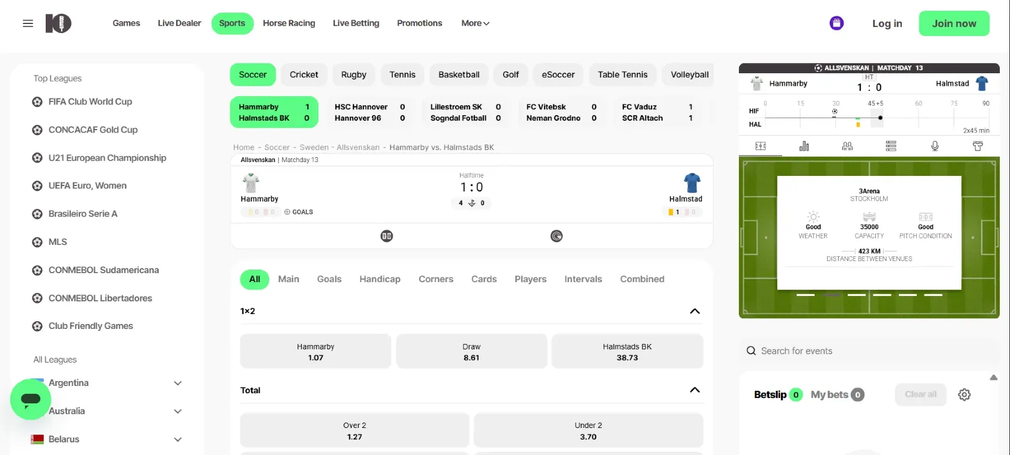
Task: Select Halmstads BK odds 38.73
Action: [627, 352]
